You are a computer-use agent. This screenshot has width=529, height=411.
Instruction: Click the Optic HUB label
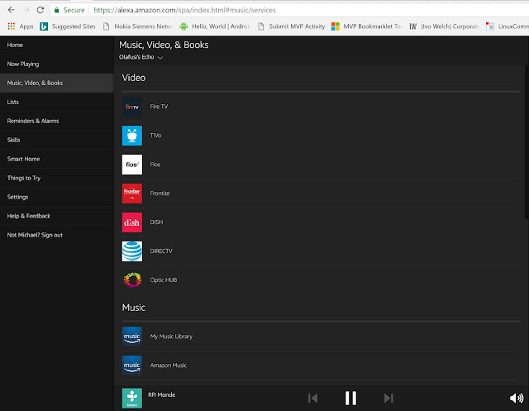click(x=164, y=280)
